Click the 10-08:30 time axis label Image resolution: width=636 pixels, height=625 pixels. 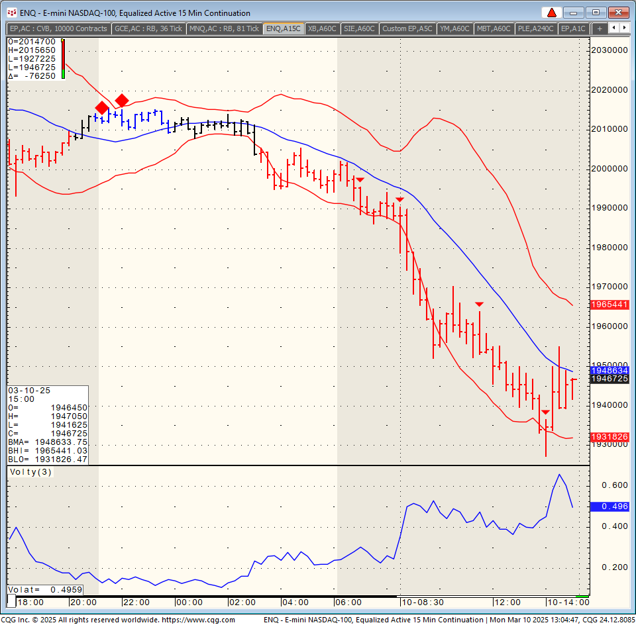[423, 602]
